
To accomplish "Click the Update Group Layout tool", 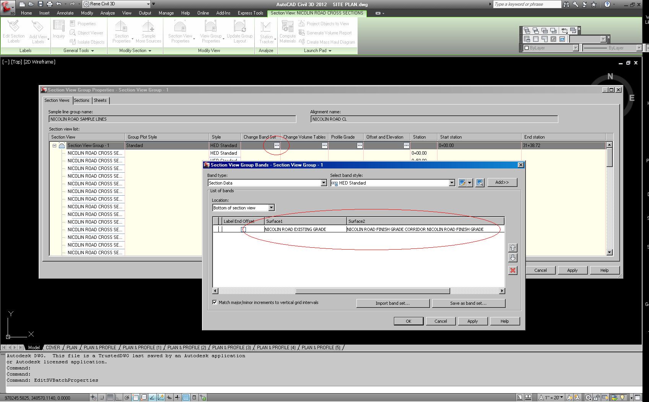I will coord(240,31).
